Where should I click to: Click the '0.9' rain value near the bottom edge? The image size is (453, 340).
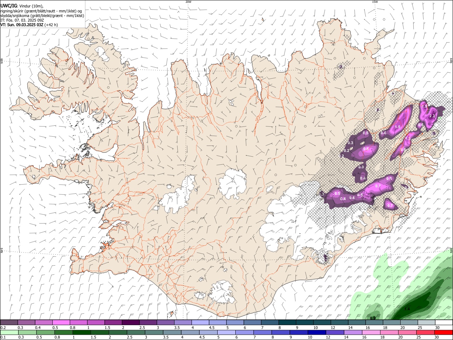(x=373, y=318)
